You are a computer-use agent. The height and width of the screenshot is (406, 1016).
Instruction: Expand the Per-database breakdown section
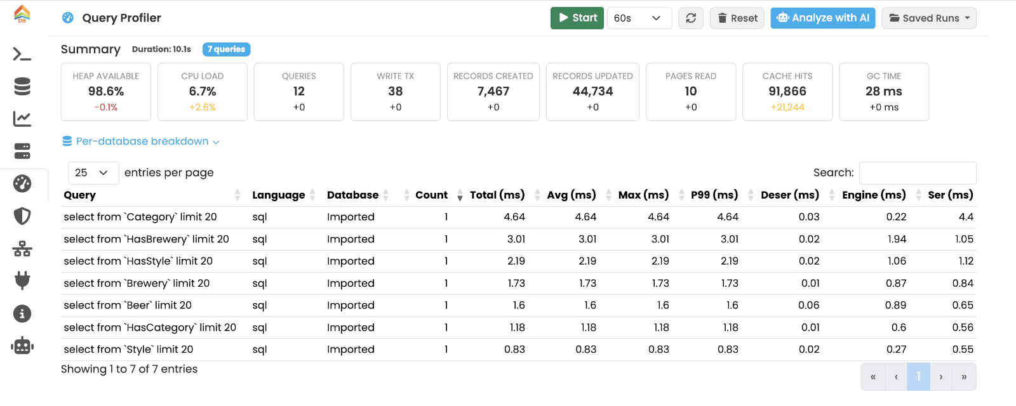pos(141,141)
